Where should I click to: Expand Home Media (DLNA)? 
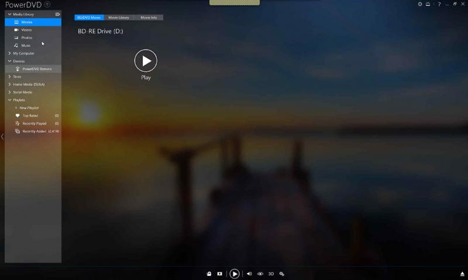pos(9,84)
